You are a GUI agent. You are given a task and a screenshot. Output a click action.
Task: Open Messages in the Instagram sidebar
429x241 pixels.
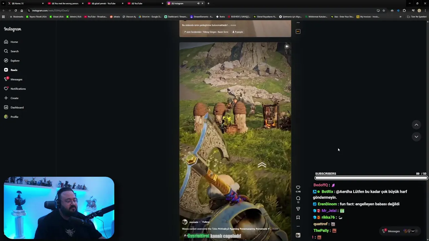(x=13, y=79)
